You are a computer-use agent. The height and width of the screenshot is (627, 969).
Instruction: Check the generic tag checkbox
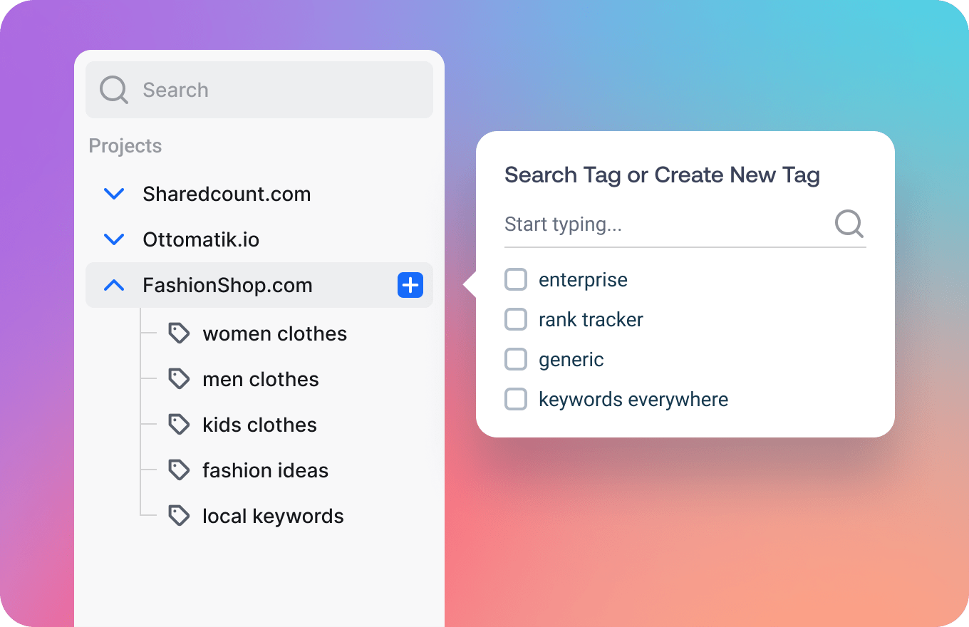(515, 359)
